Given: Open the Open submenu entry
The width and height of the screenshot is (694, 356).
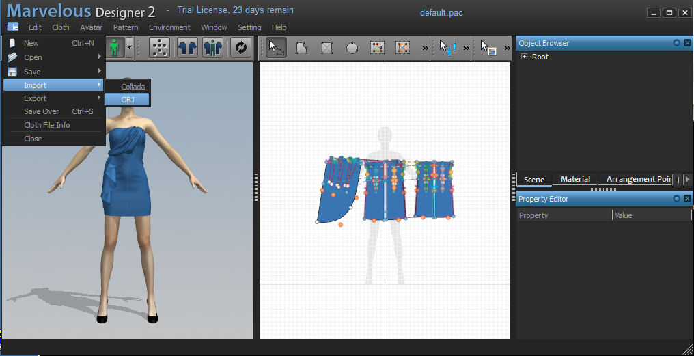Looking at the screenshot, I should 53,57.
